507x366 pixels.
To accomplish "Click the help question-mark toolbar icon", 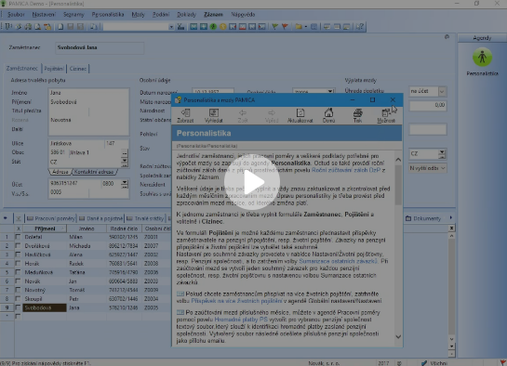I will (x=360, y=27).
